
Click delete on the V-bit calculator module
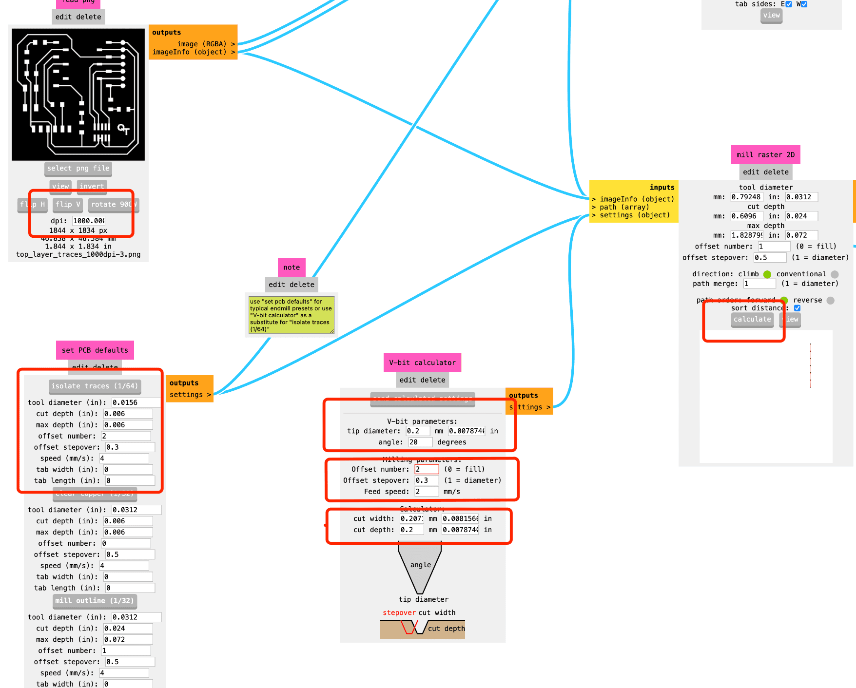click(x=433, y=380)
